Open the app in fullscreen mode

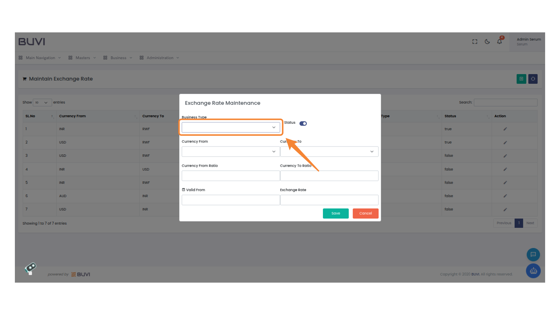(x=475, y=41)
